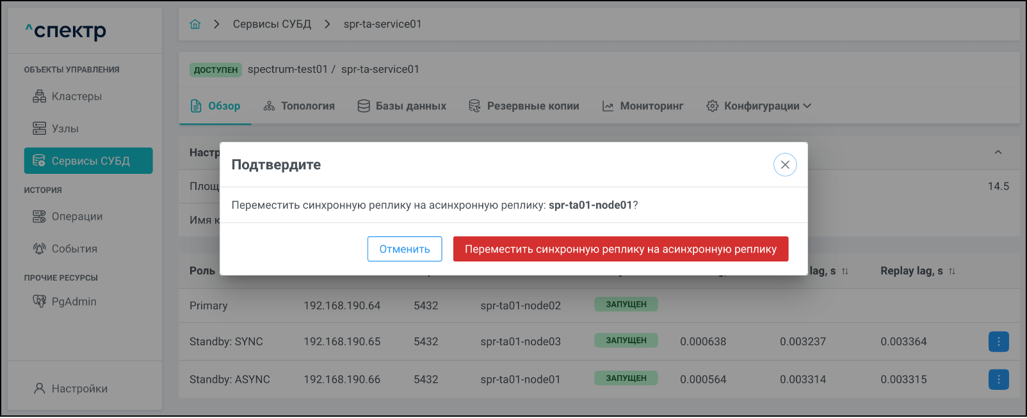Switch to the Базы данных tab

tap(402, 106)
